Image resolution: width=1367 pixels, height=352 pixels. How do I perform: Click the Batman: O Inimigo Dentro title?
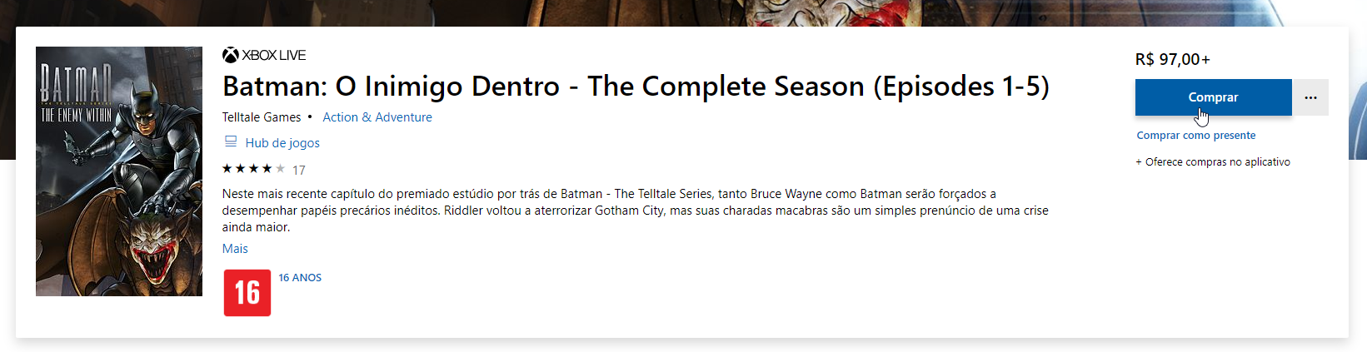tap(636, 87)
